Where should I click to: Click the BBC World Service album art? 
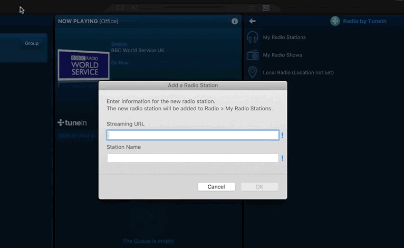coord(84,65)
